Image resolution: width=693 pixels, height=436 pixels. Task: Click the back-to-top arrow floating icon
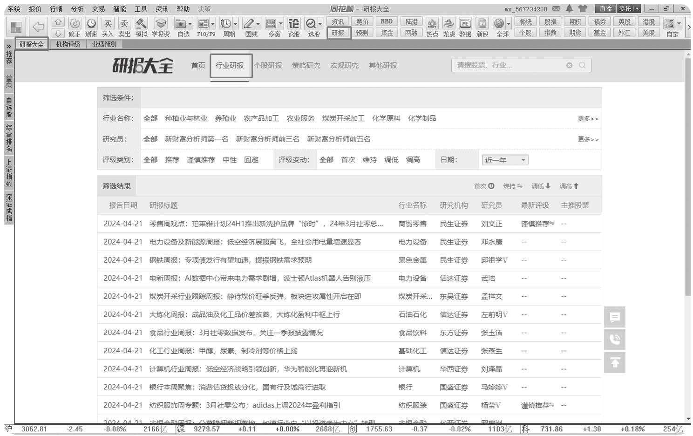click(x=615, y=362)
